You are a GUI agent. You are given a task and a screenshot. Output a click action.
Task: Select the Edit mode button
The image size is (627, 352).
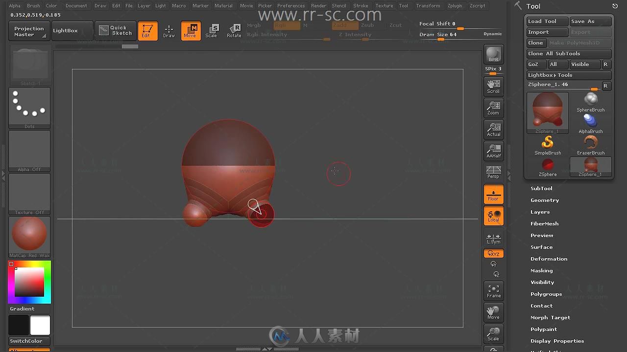point(147,31)
